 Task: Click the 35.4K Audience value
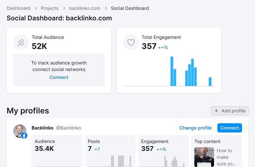[x=44, y=149]
